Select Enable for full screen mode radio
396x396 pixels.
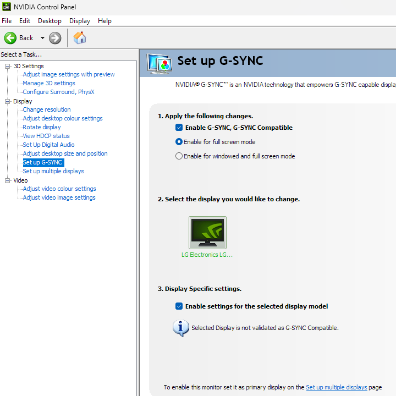click(179, 142)
